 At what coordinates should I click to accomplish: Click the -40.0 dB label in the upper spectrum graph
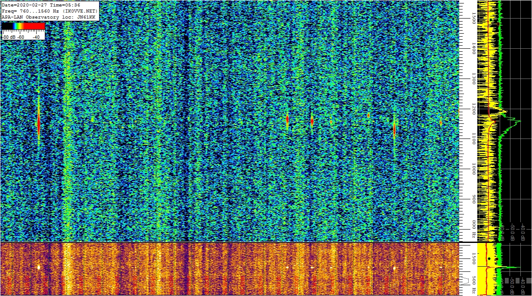coord(523,232)
